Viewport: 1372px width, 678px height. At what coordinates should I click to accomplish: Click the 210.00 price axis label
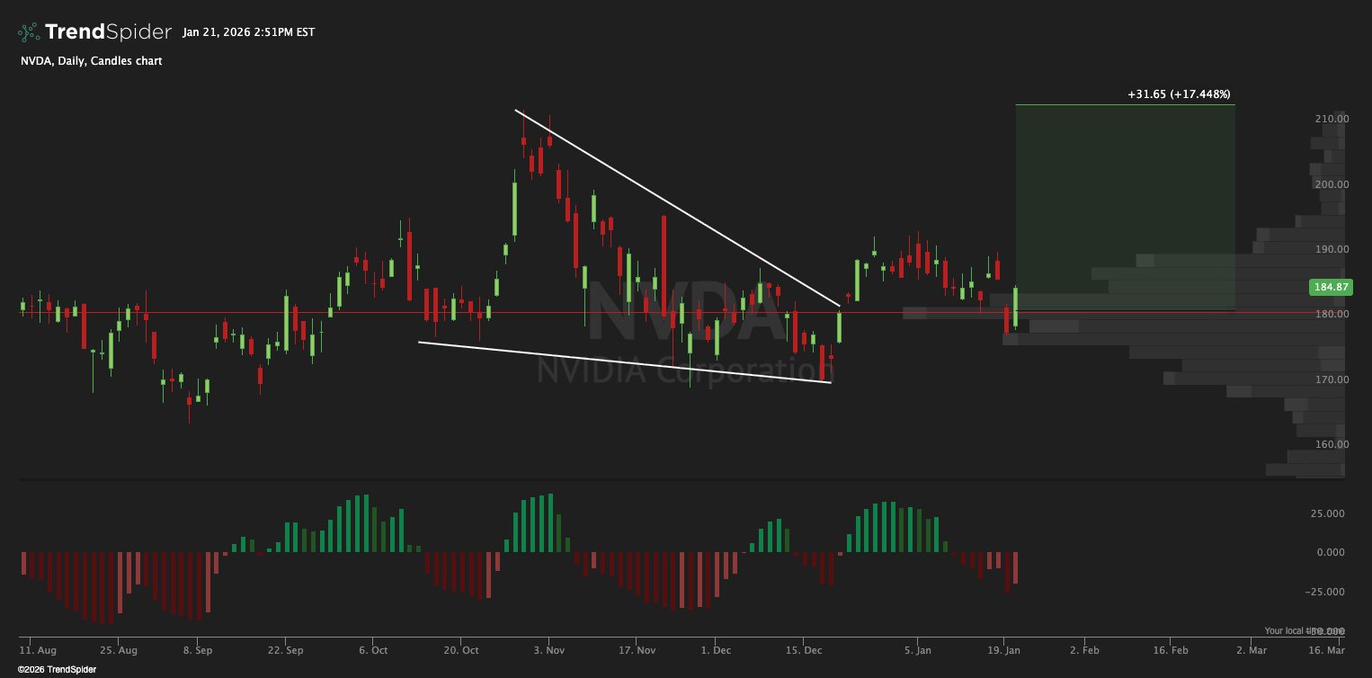coord(1331,119)
